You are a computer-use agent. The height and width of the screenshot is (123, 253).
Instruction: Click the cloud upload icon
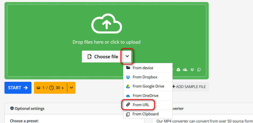tap(107, 24)
